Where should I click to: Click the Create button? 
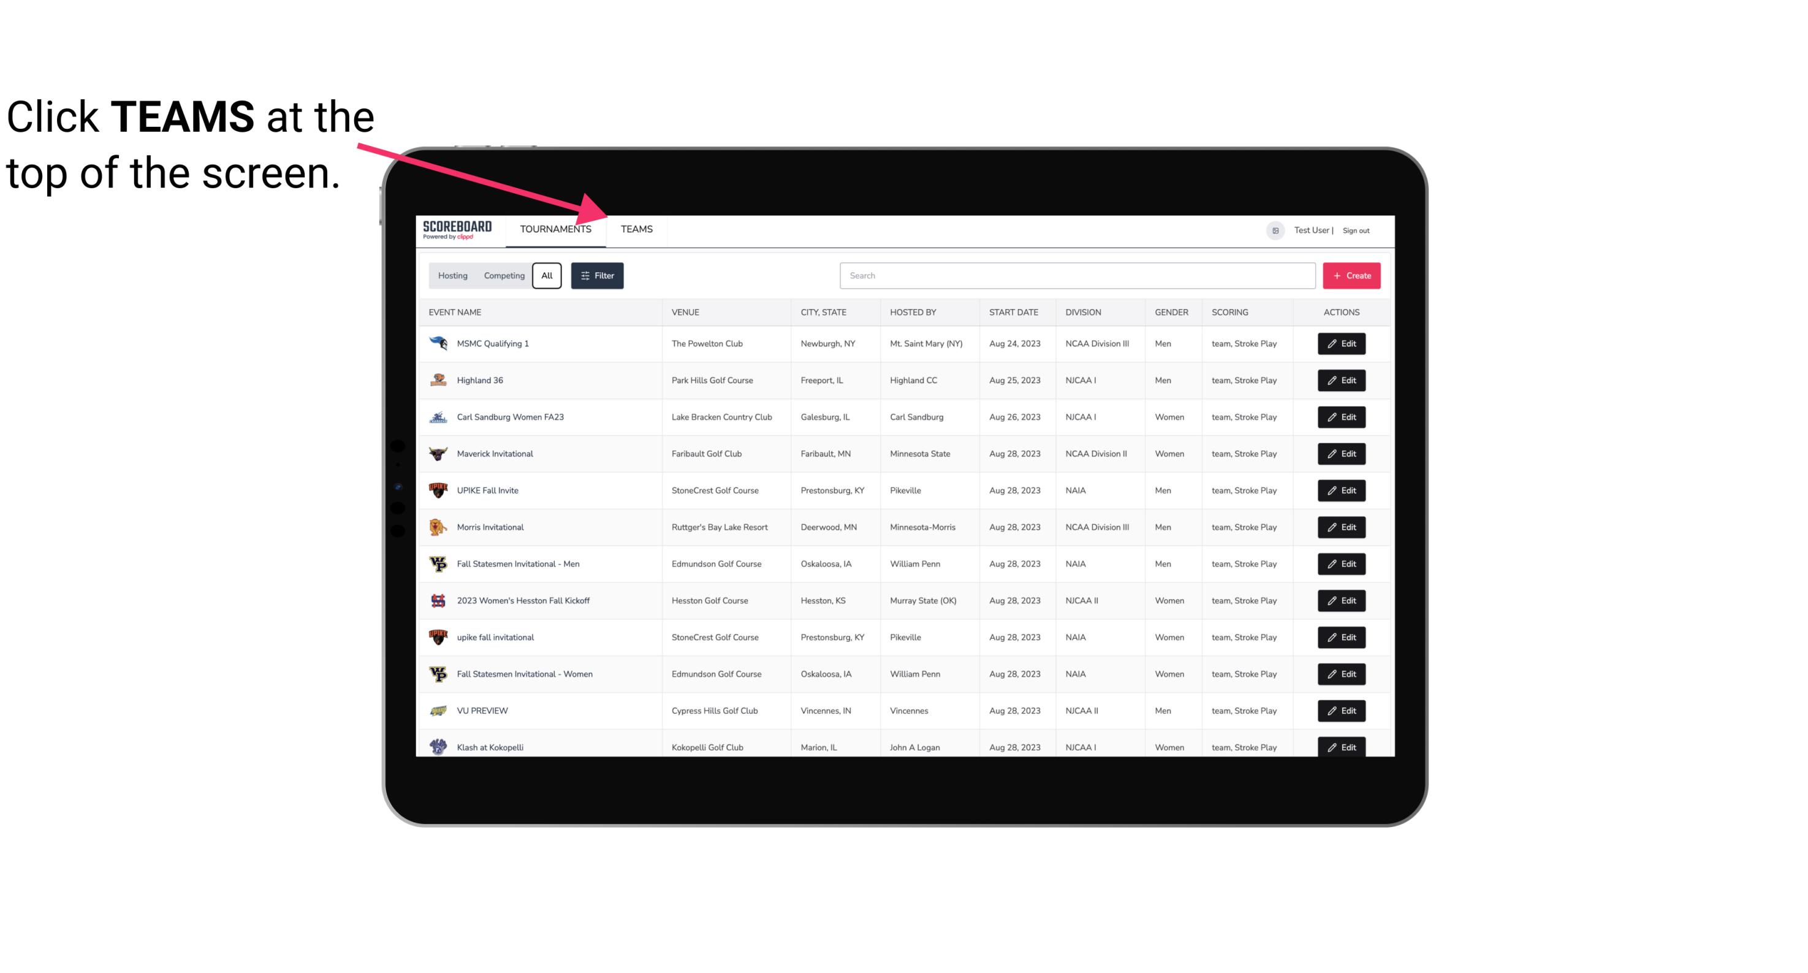coord(1352,276)
